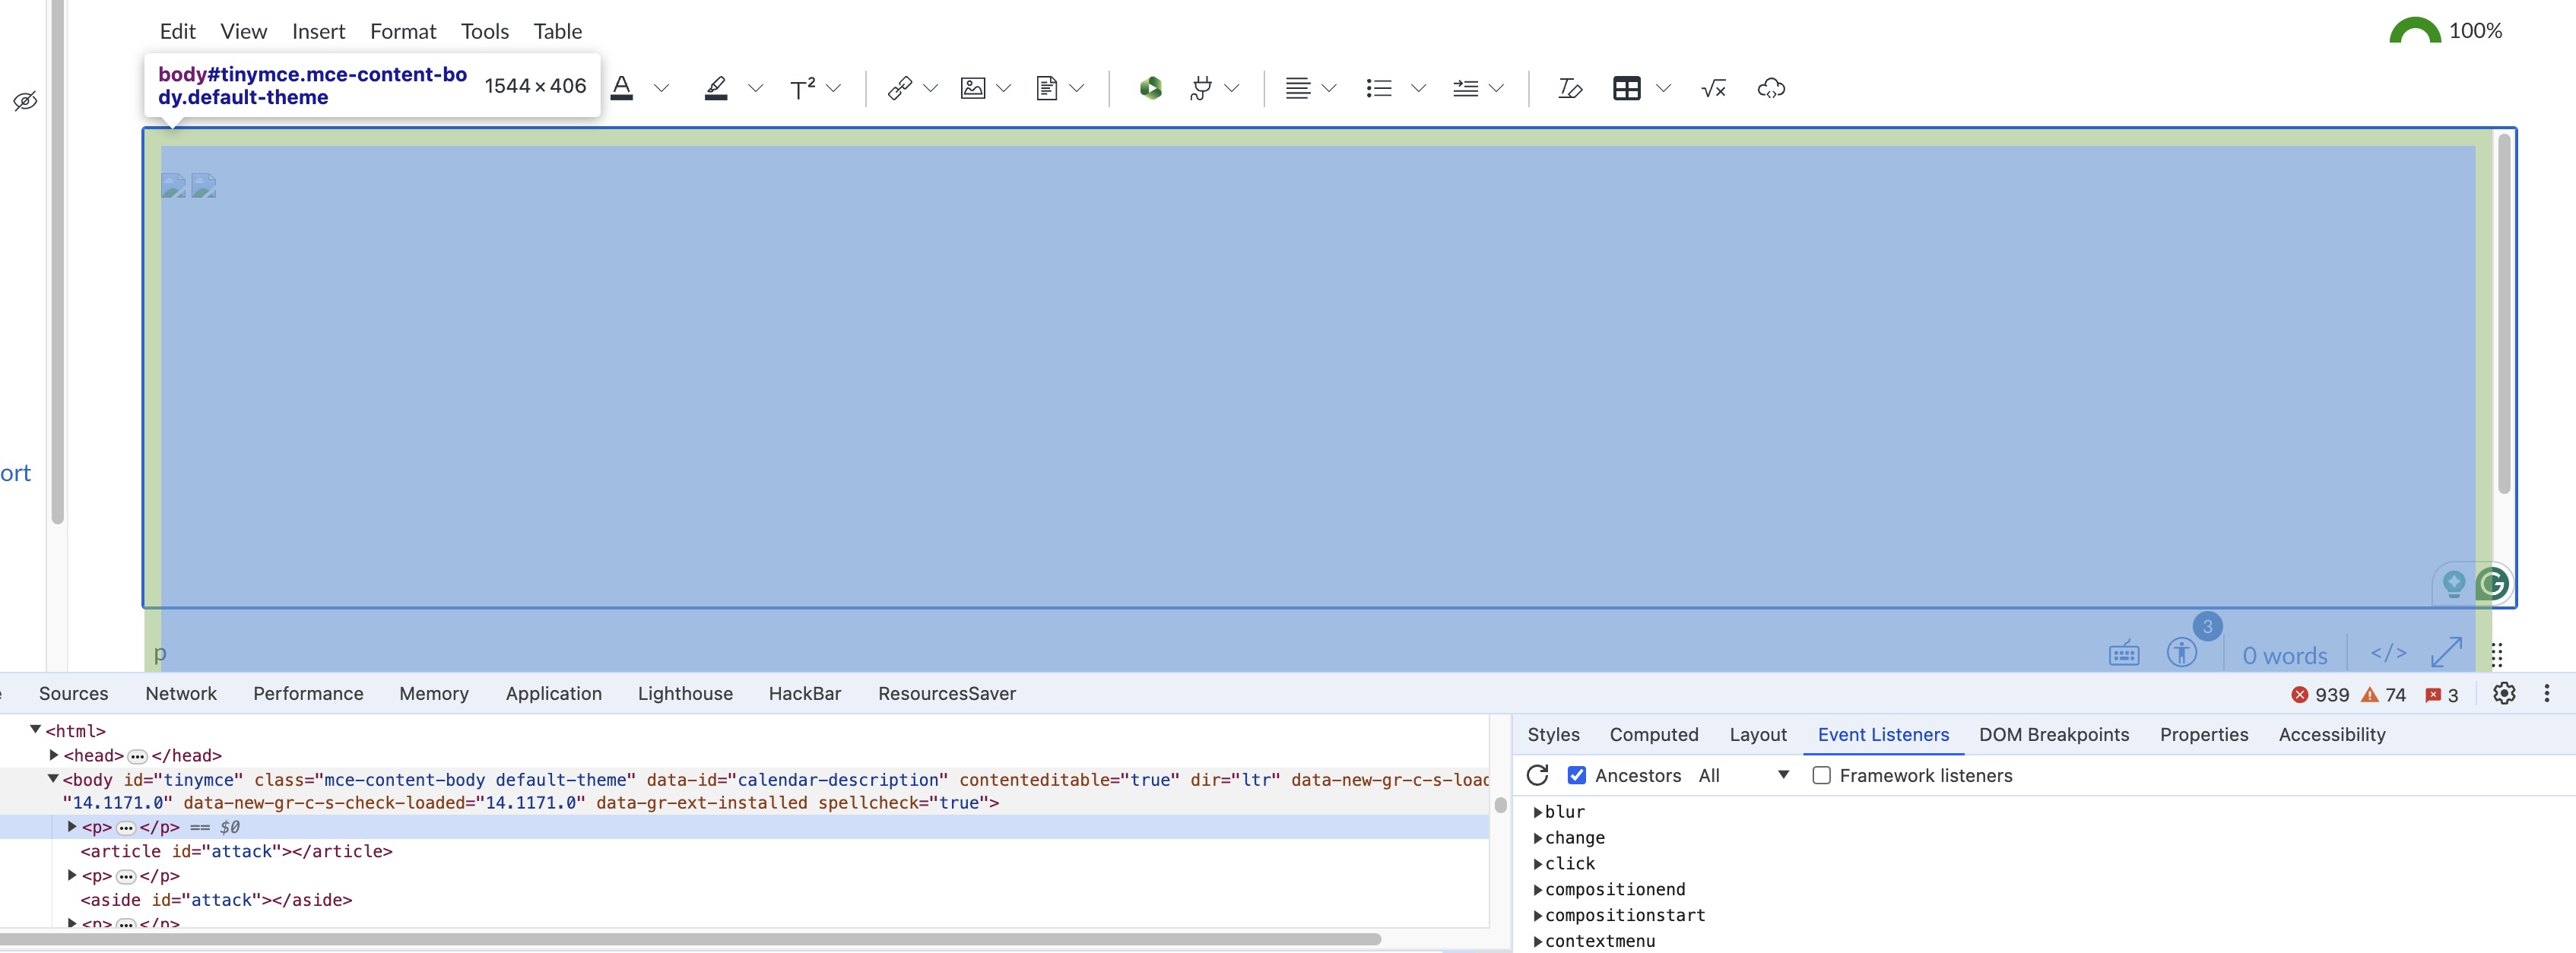The image size is (2576, 953).
Task: Open the accessibility checker icon
Action: coord(2181,653)
